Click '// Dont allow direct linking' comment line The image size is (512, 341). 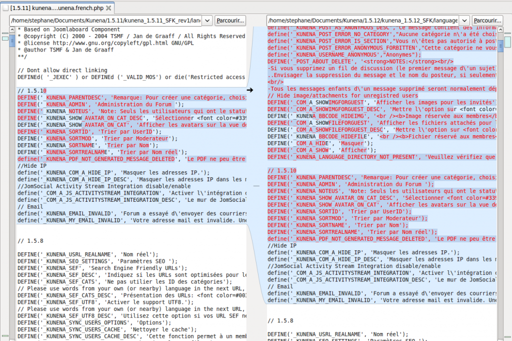[62, 70]
